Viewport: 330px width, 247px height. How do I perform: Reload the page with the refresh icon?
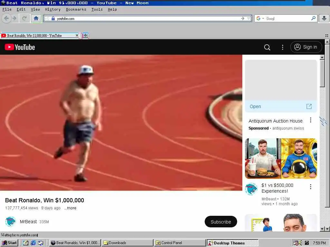[x=24, y=18]
